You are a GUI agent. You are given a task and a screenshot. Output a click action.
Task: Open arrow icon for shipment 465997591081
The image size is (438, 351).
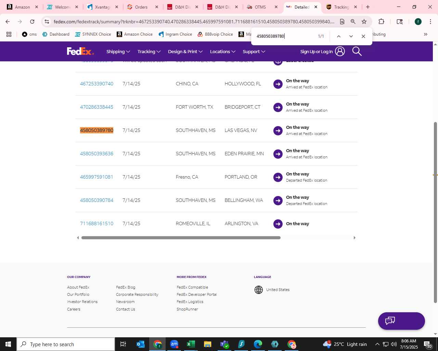[x=278, y=177]
